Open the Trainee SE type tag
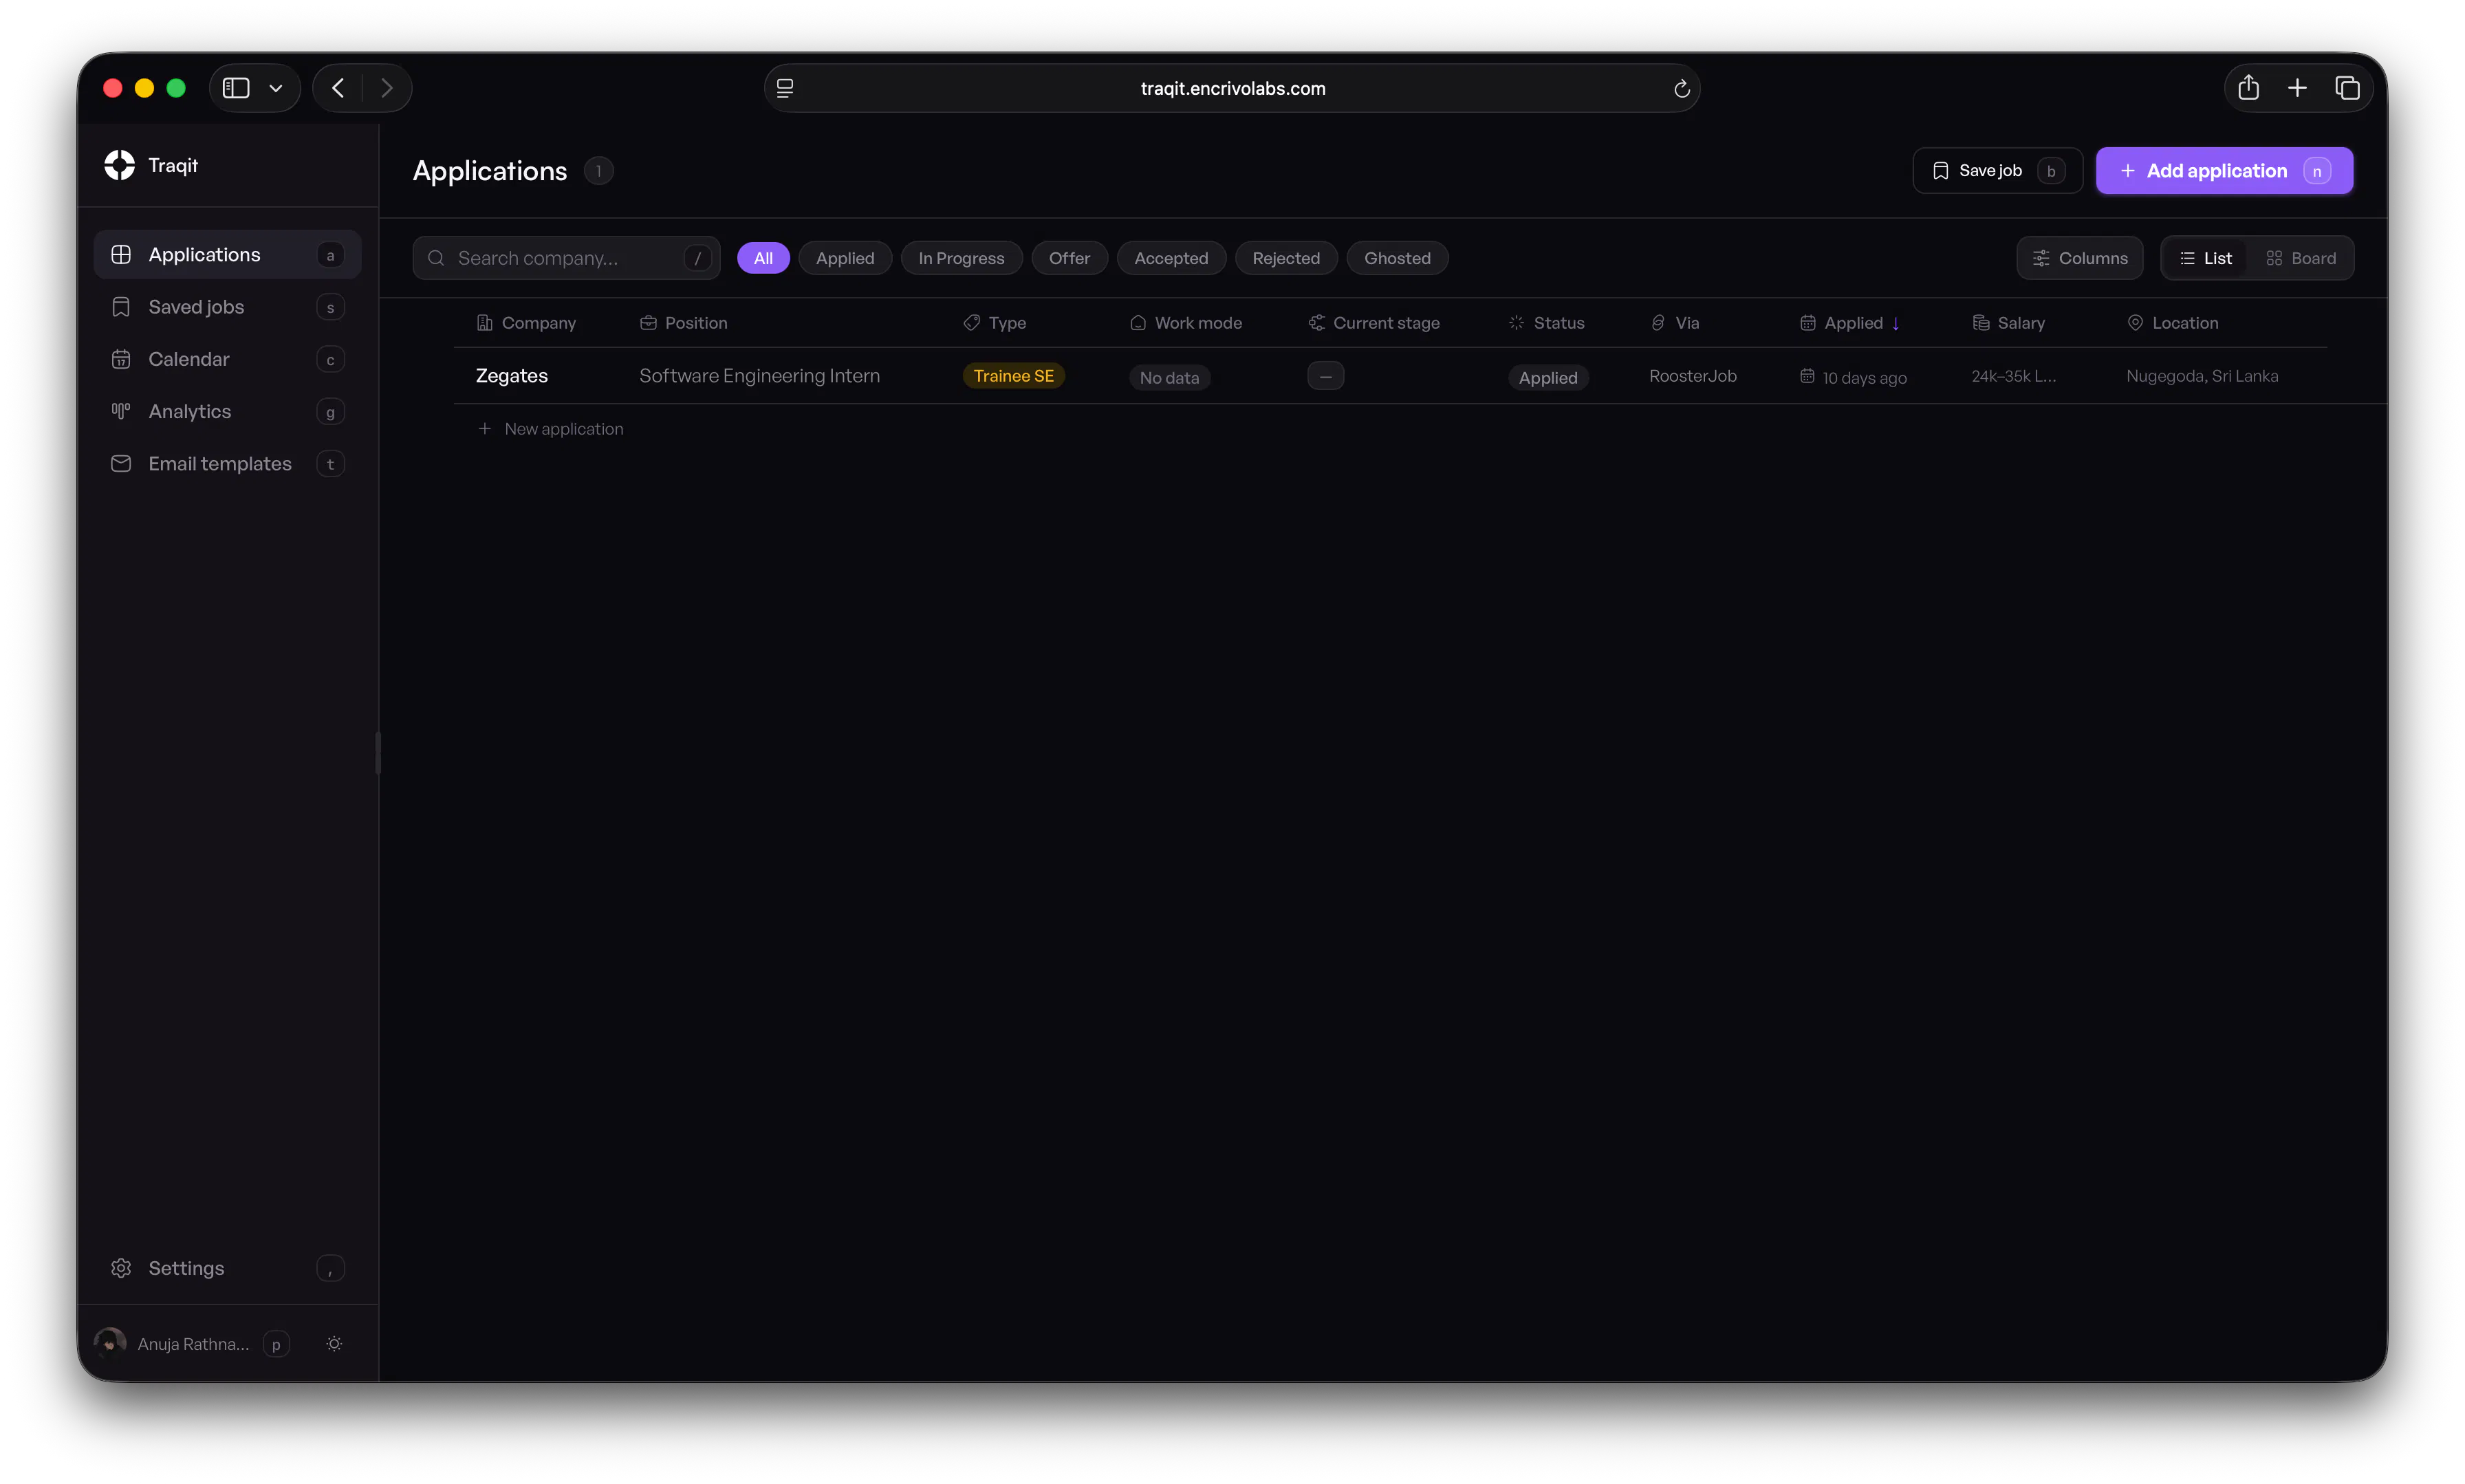The width and height of the screenshot is (2465, 1484). (x=1013, y=376)
